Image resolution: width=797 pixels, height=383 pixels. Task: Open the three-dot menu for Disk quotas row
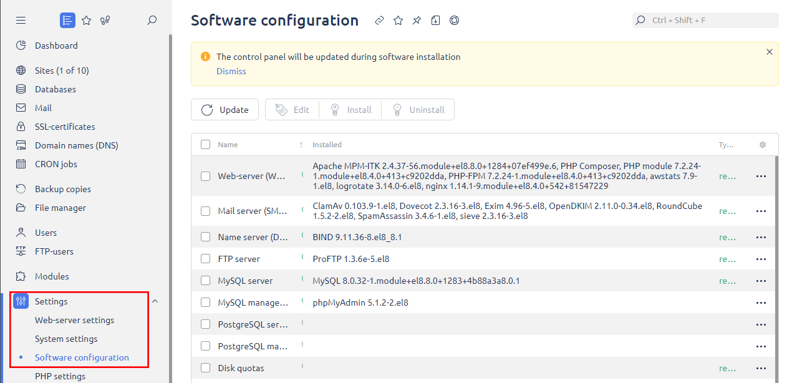pos(761,368)
